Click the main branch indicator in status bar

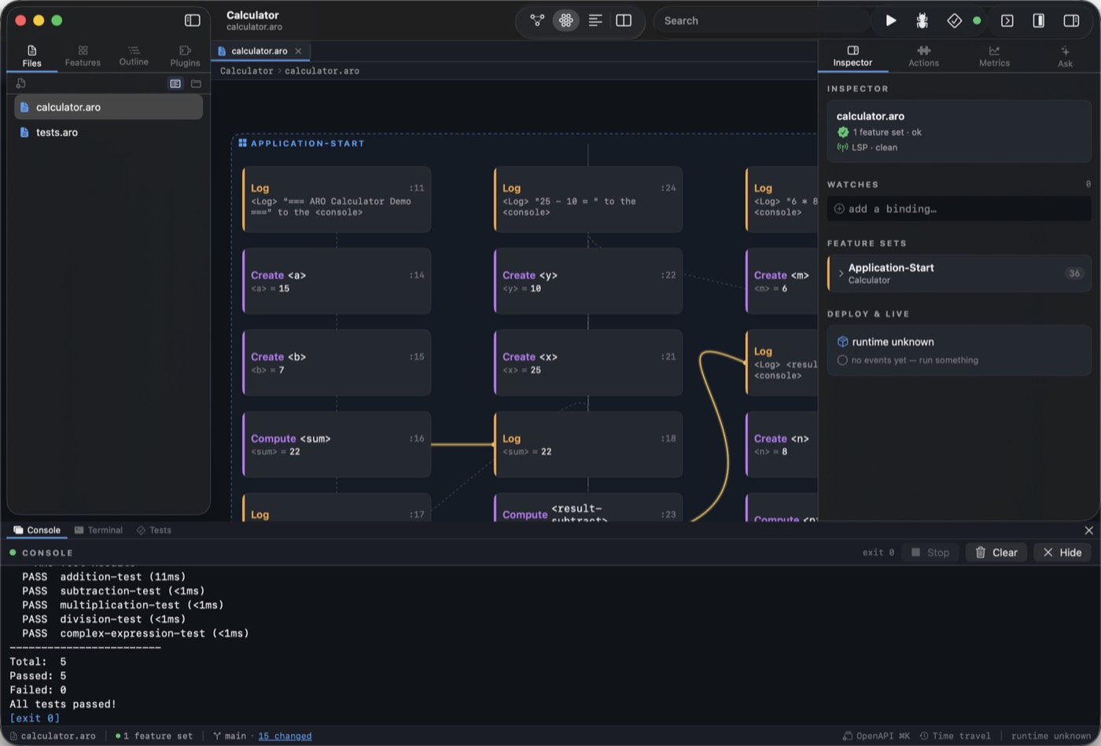click(x=230, y=737)
